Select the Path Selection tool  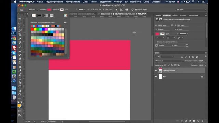tap(20, 83)
